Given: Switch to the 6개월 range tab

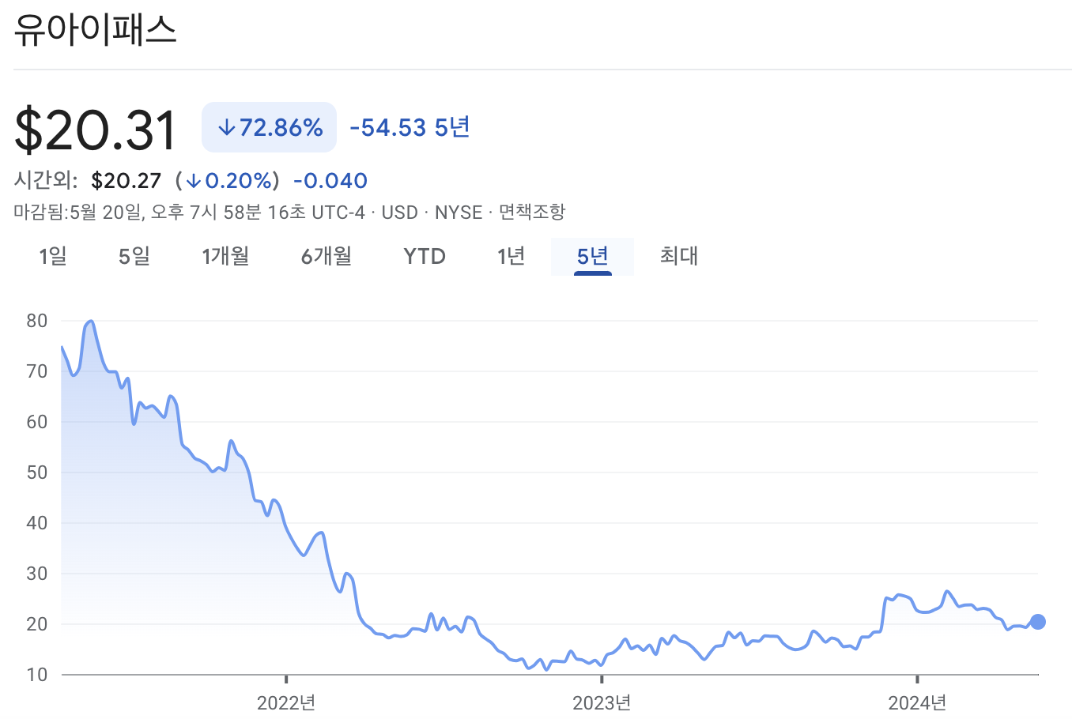Looking at the screenshot, I should [x=326, y=256].
